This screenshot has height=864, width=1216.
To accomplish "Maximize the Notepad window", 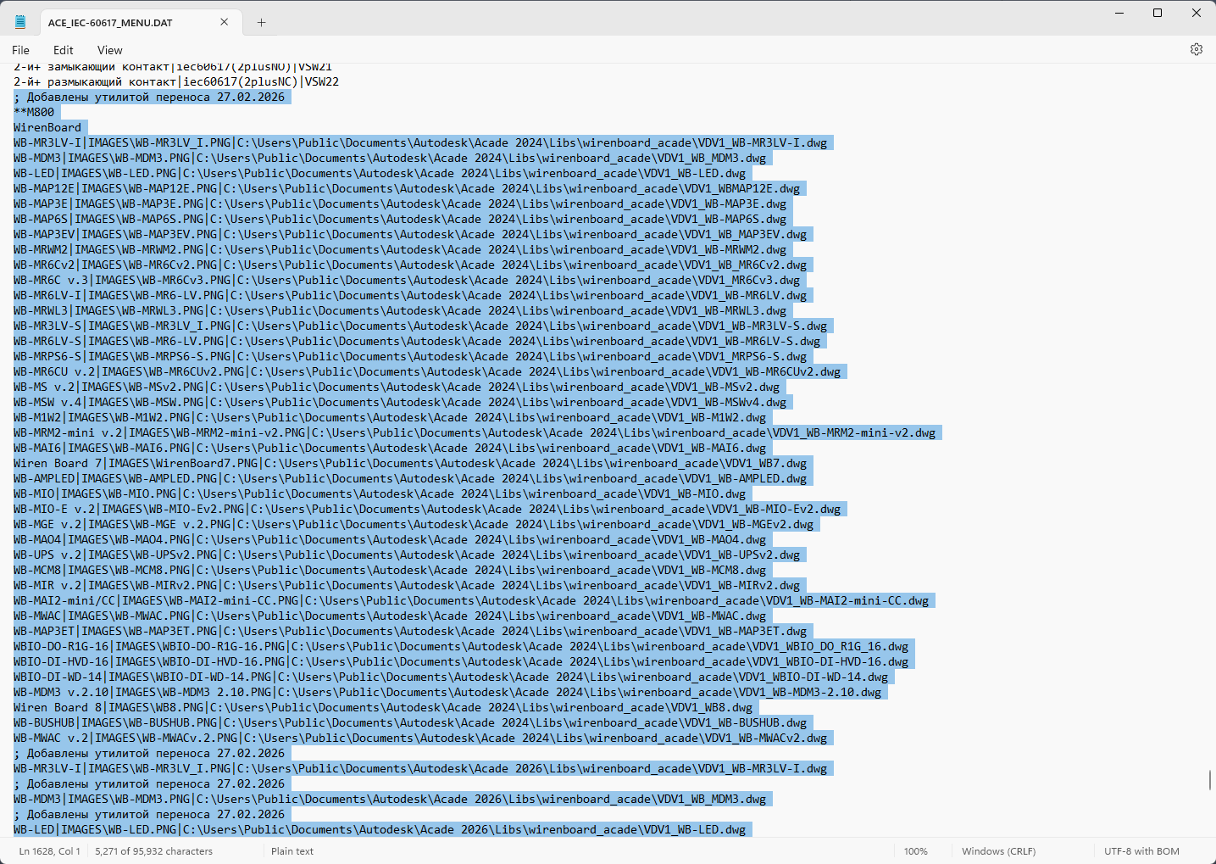I will 1158,13.
